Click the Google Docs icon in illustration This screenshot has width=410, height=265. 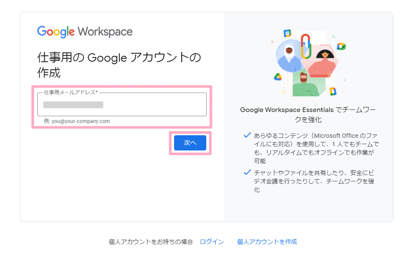[x=333, y=91]
